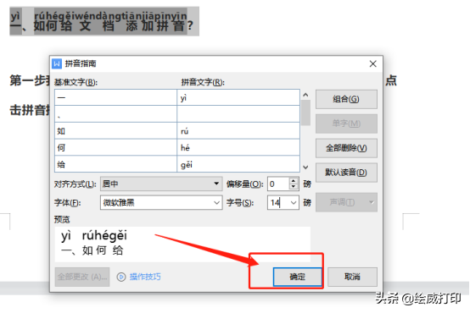The width and height of the screenshot is (470, 313).
Task: Expand the 字号 size dropdown arrow
Action: [x=294, y=203]
